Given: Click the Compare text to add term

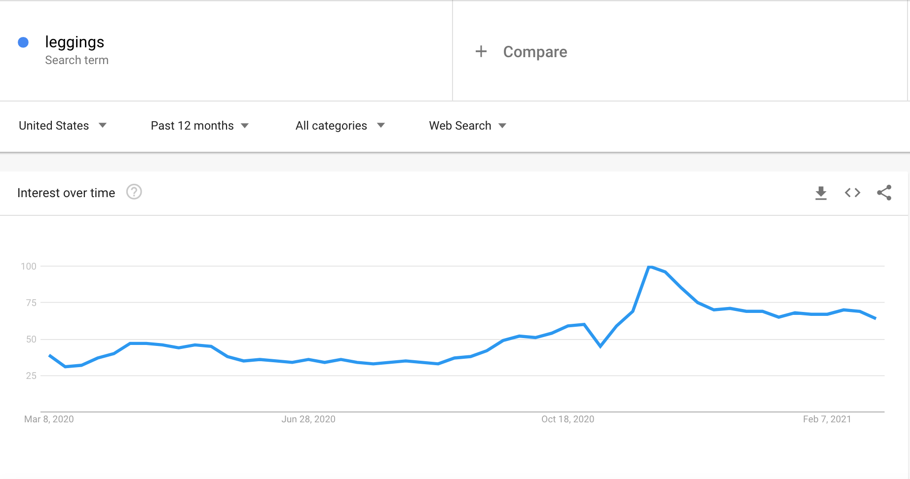Looking at the screenshot, I should point(535,52).
